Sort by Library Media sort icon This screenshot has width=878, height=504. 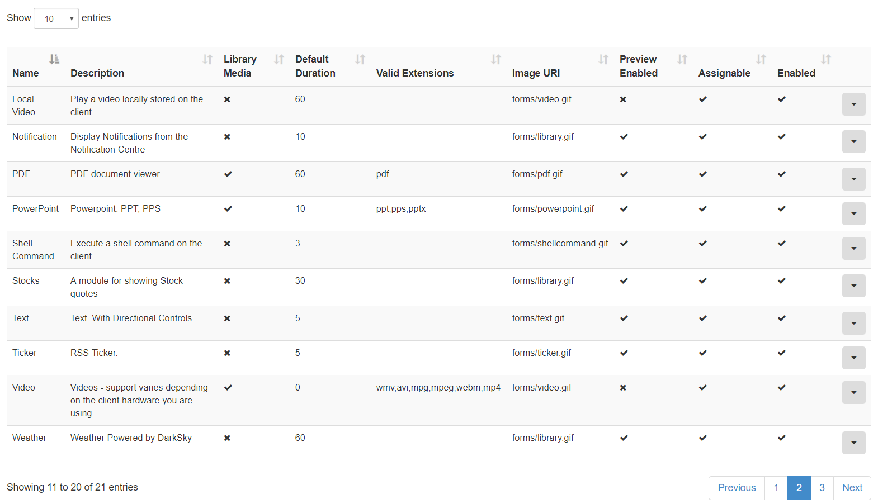pyautogui.click(x=279, y=59)
